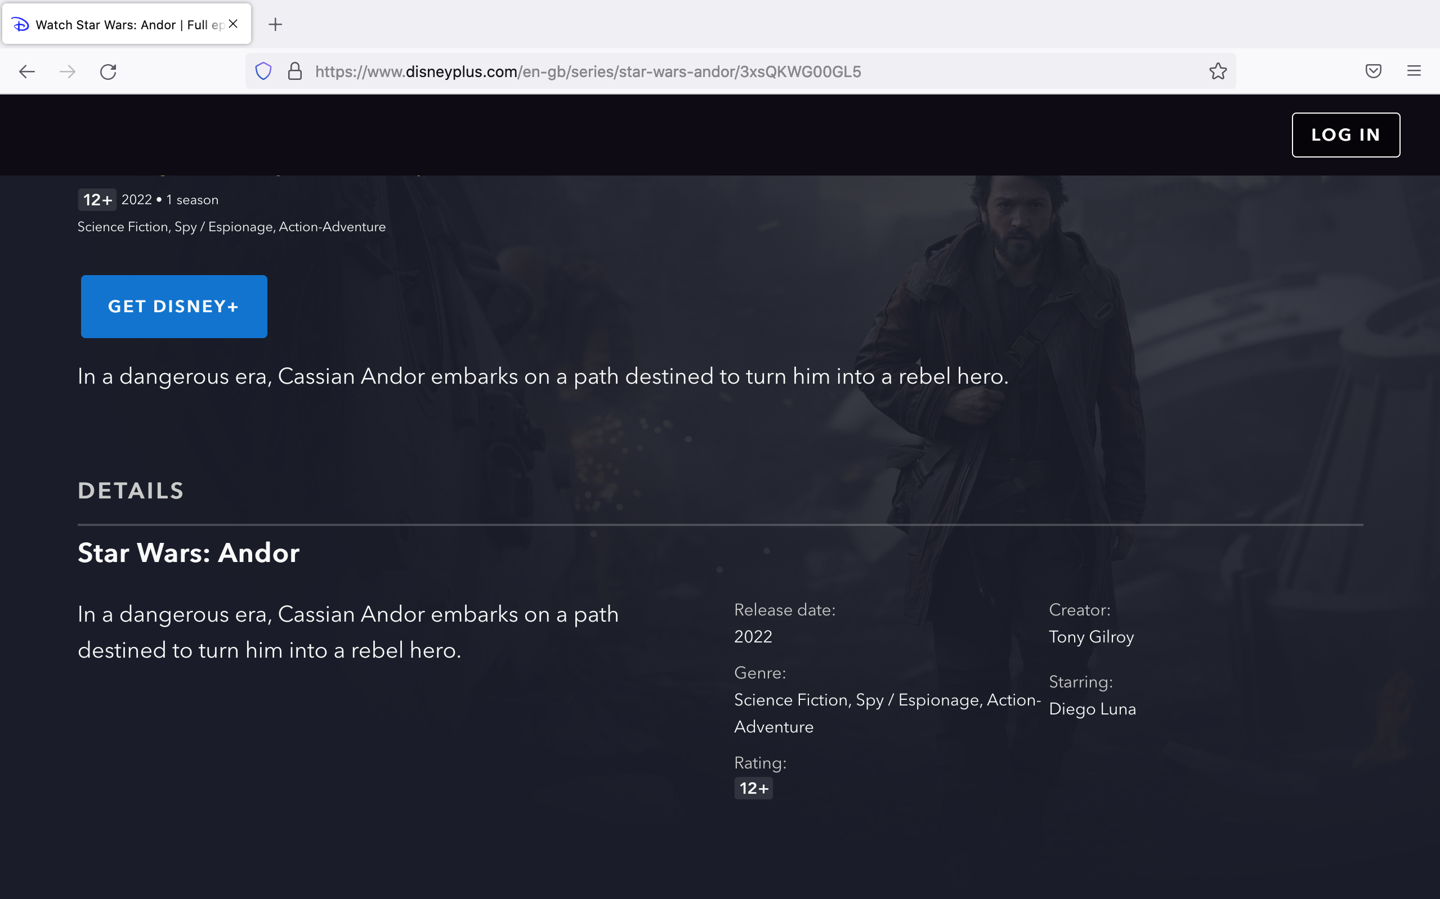The width and height of the screenshot is (1440, 899).
Task: Switch to the Watch Star Wars: Andor tab
Action: coord(119,24)
